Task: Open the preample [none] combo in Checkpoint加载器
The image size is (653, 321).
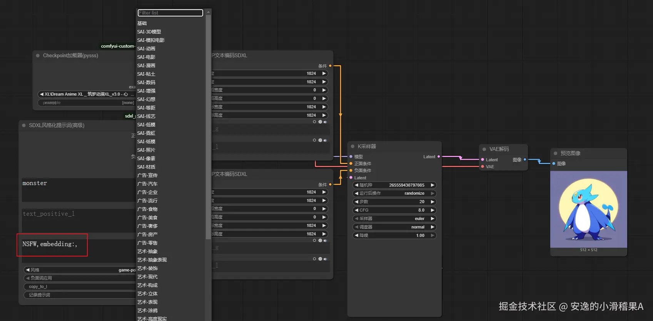Action: 87,103
